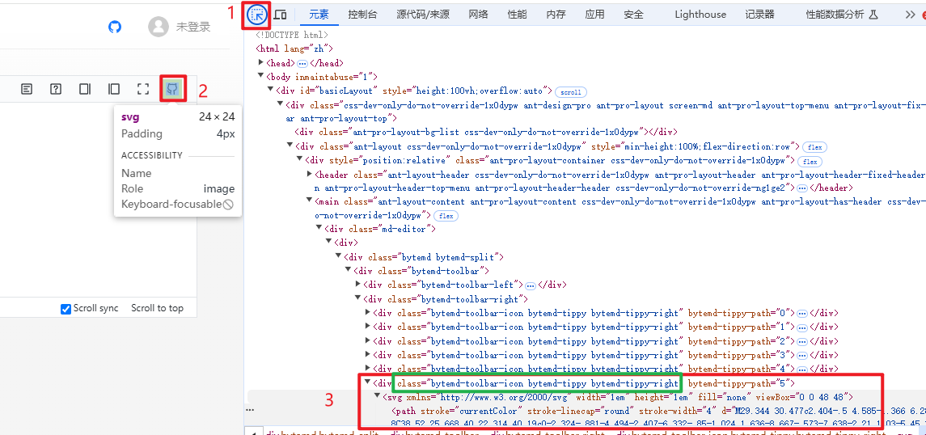Viewport: 926px width, 435px height.
Task: Open row actions dots left of svg row
Action: (251, 409)
